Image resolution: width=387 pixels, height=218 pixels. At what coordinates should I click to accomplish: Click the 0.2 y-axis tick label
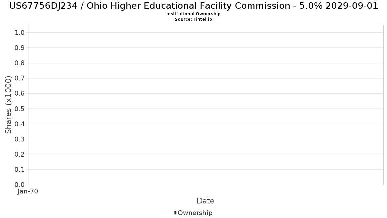(20, 154)
